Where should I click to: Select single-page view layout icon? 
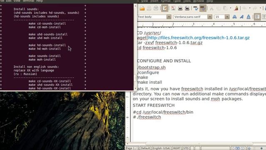click(x=234, y=148)
